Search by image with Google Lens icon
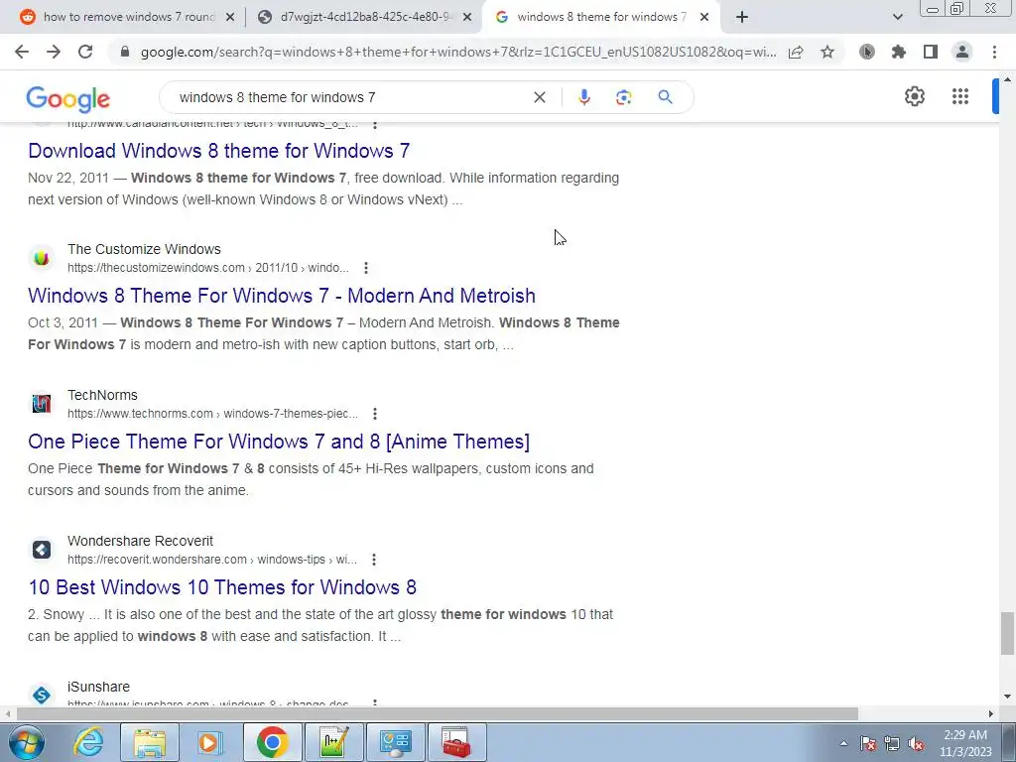The height and width of the screenshot is (762, 1016). 623,97
